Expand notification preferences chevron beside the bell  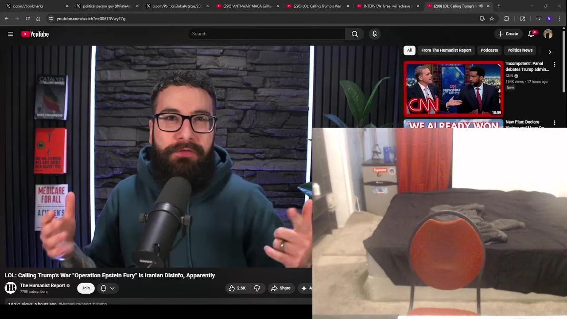pos(113,288)
